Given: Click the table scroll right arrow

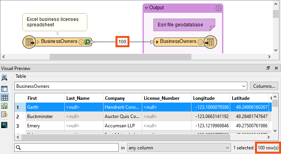Looking at the screenshot, I should click(269, 137).
